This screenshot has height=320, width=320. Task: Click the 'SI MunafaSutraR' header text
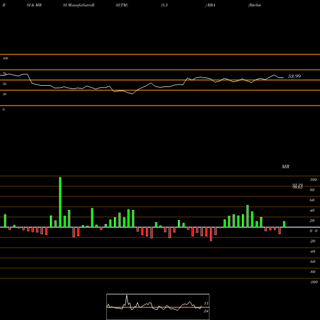(x=79, y=5)
